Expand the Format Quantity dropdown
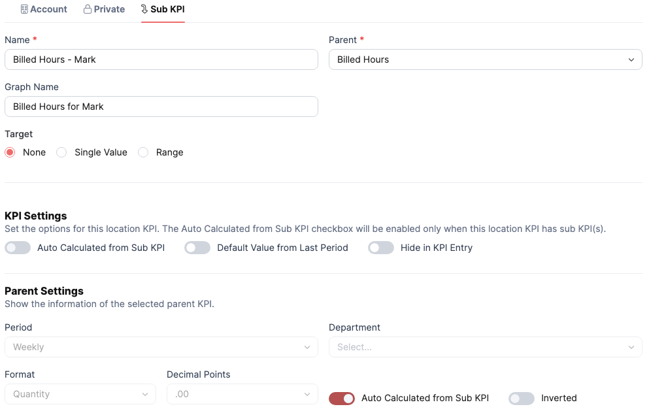The width and height of the screenshot is (649, 411). 80,394
